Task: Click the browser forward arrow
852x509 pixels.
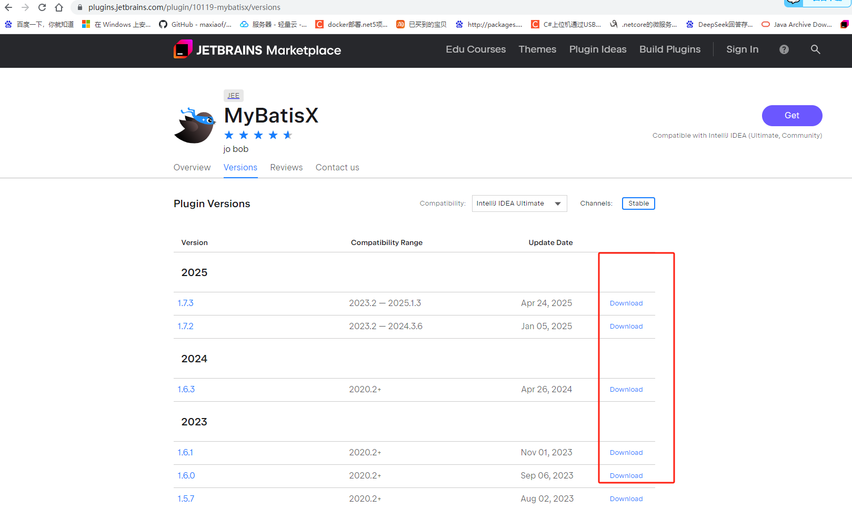Action: tap(25, 7)
